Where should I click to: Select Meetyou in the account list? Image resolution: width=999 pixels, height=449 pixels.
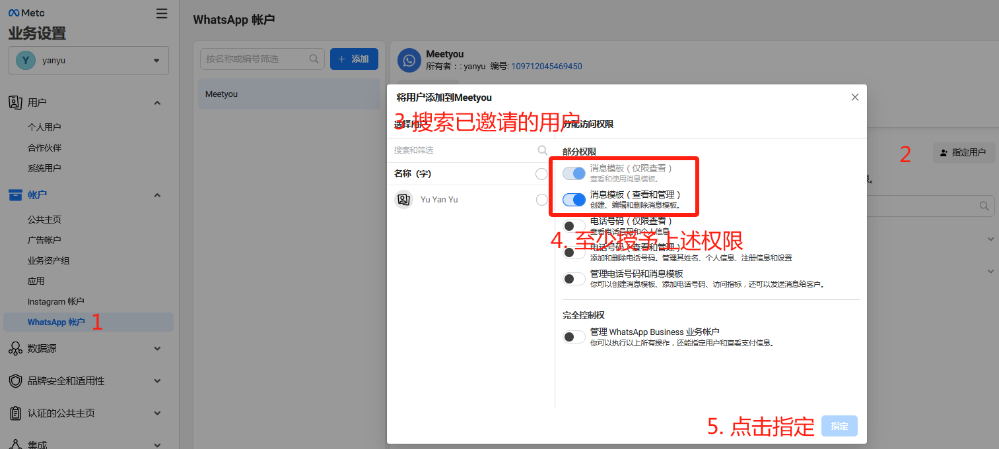point(289,94)
